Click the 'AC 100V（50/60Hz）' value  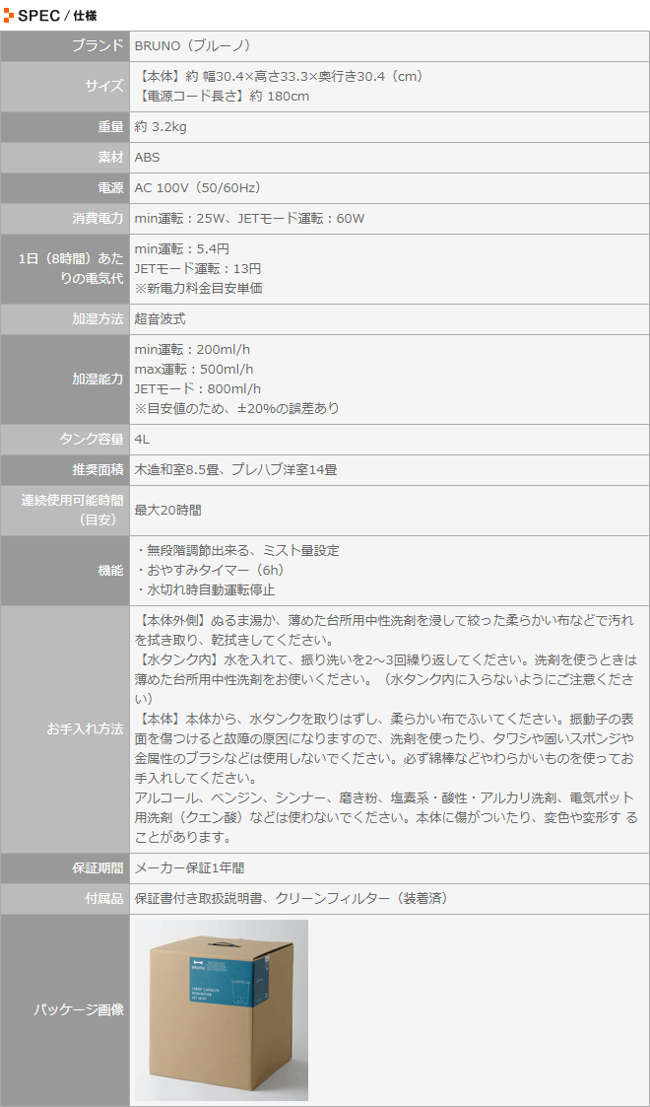(x=201, y=188)
